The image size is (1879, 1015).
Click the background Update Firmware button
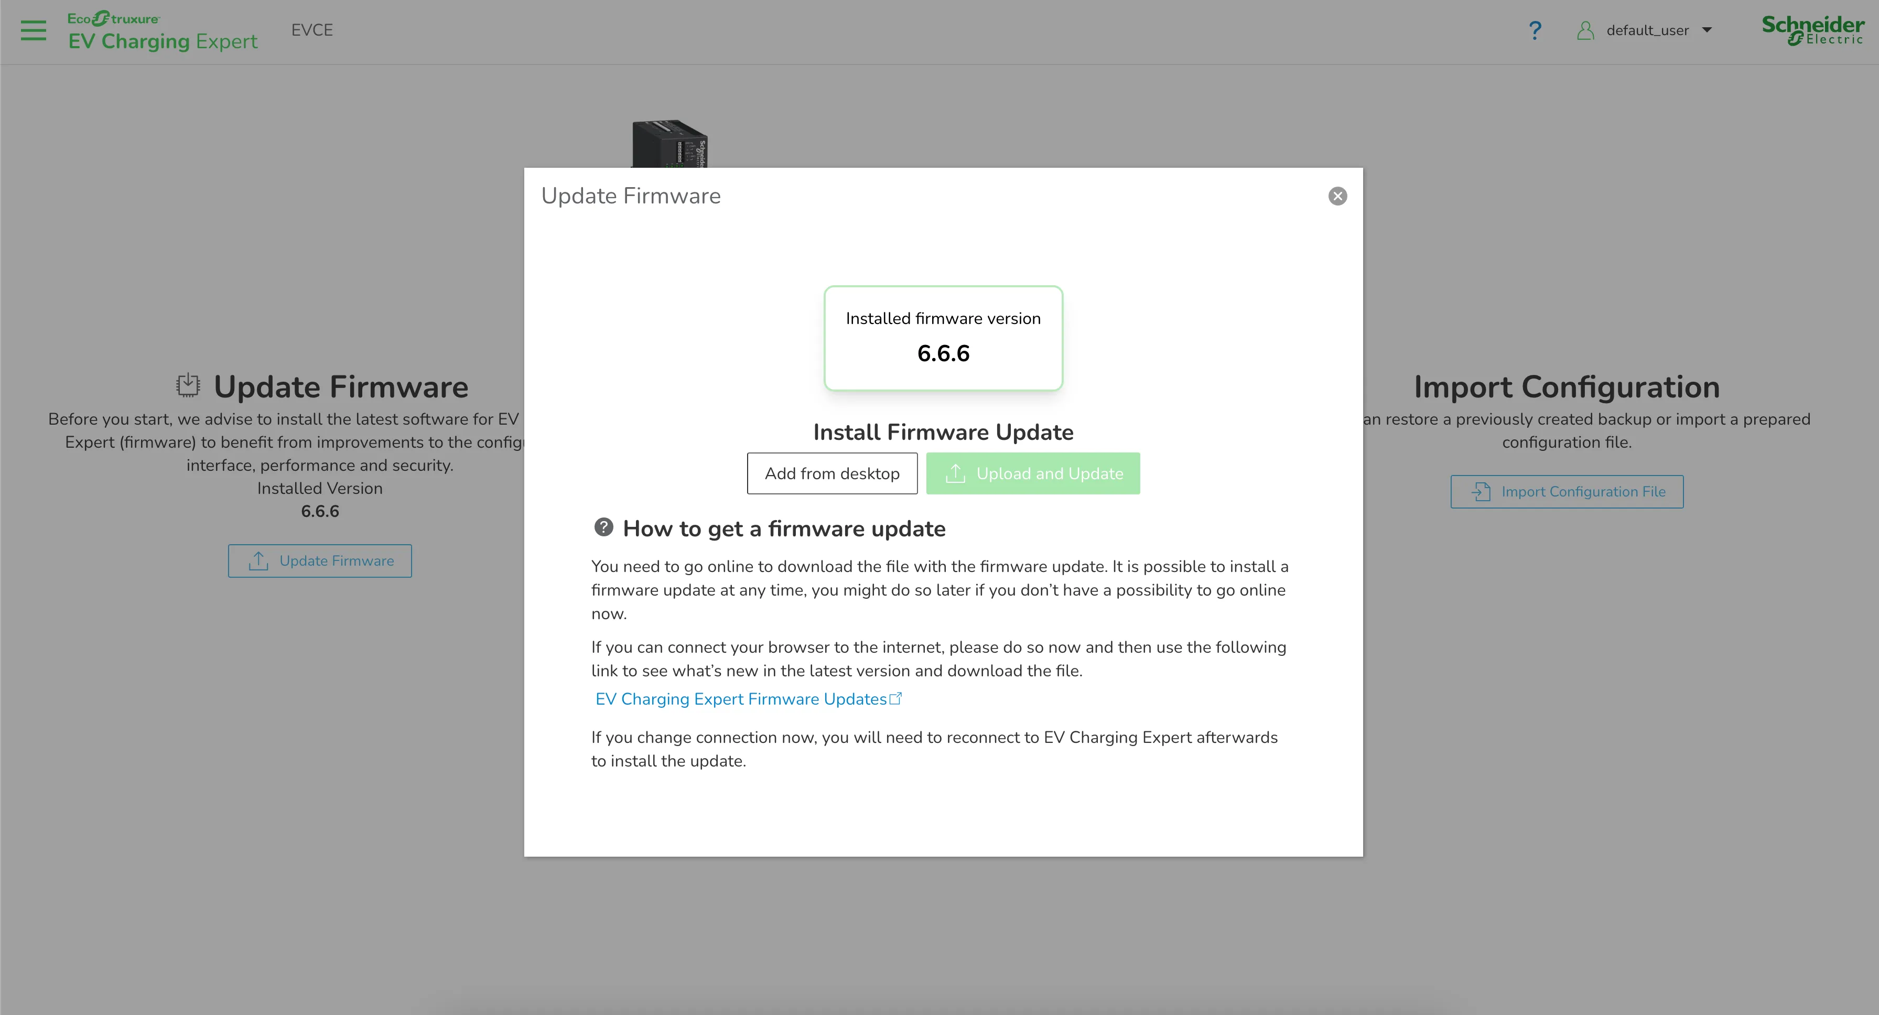pyautogui.click(x=319, y=561)
